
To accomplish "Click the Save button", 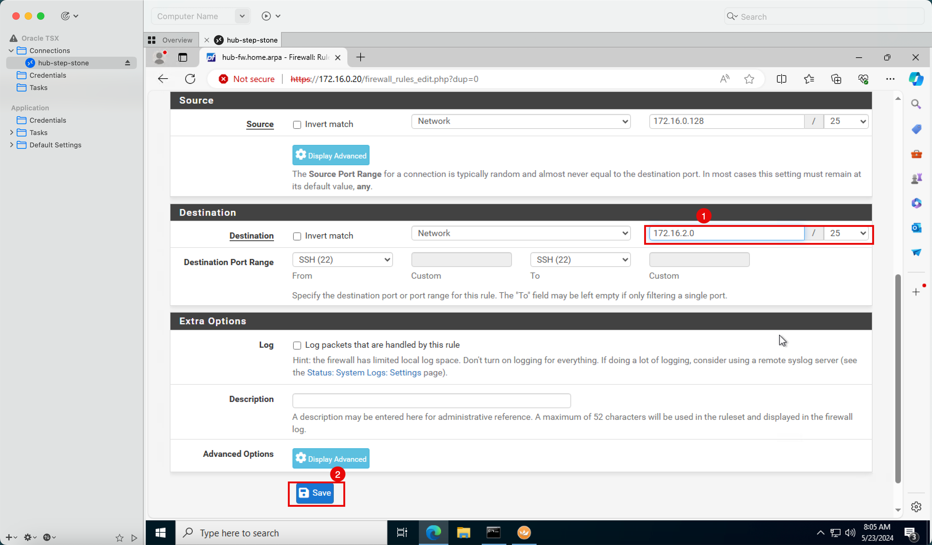I will coord(315,493).
